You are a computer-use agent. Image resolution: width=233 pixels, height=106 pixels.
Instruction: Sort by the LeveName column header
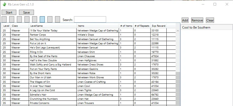53,26
